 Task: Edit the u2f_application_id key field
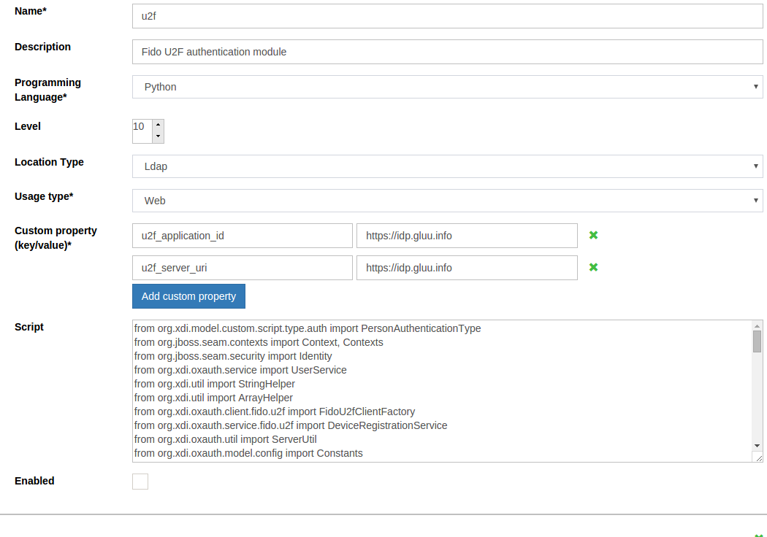[x=242, y=236]
